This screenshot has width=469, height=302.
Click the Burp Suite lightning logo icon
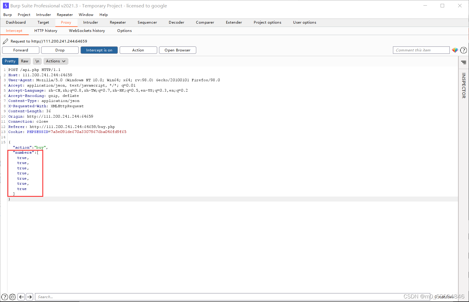click(6, 6)
